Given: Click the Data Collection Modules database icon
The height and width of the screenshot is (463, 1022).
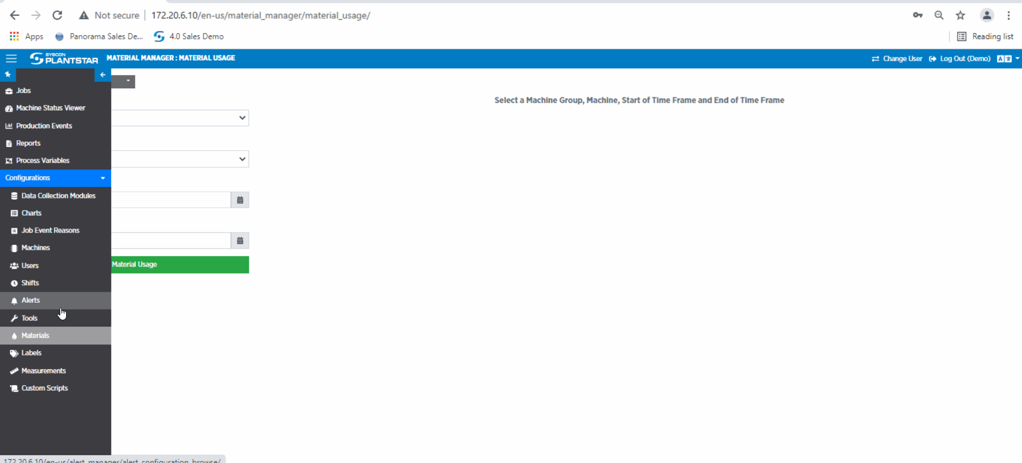Looking at the screenshot, I should (x=14, y=196).
